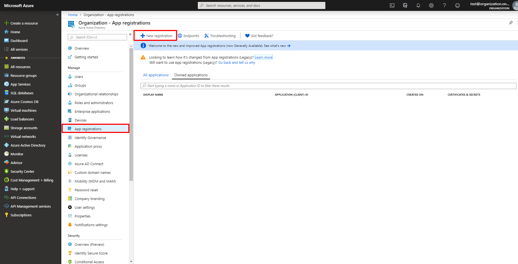Open Storage accounts
Viewport: 518px width, 264px height.
[21, 128]
